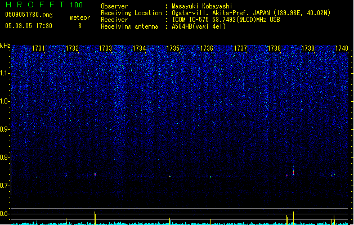Screen dimensions: 354x225
Task: Click the 1731 time marker label
Action: coord(38,48)
